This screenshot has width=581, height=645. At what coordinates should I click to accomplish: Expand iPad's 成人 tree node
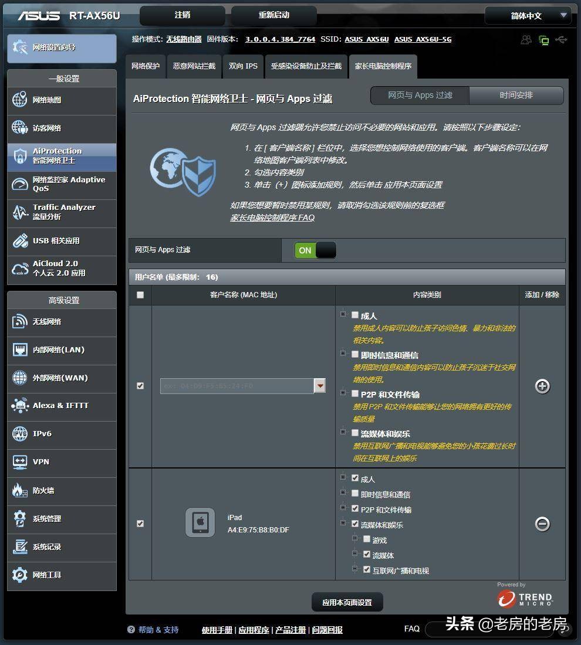[x=343, y=477]
